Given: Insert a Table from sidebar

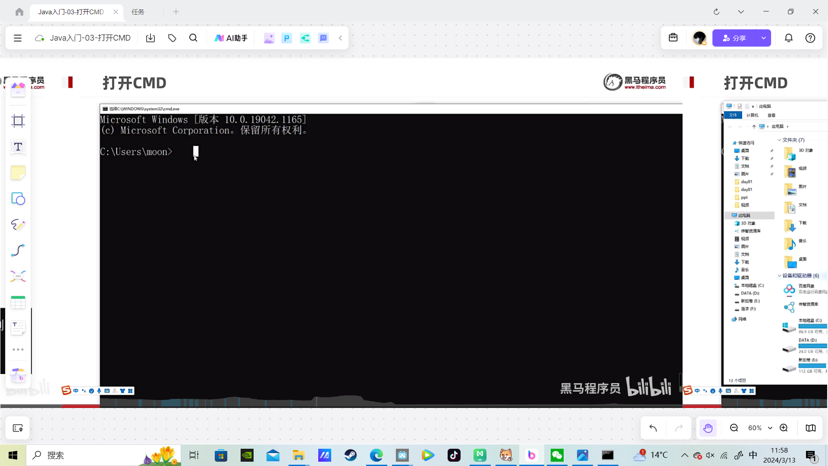Looking at the screenshot, I should [x=18, y=302].
